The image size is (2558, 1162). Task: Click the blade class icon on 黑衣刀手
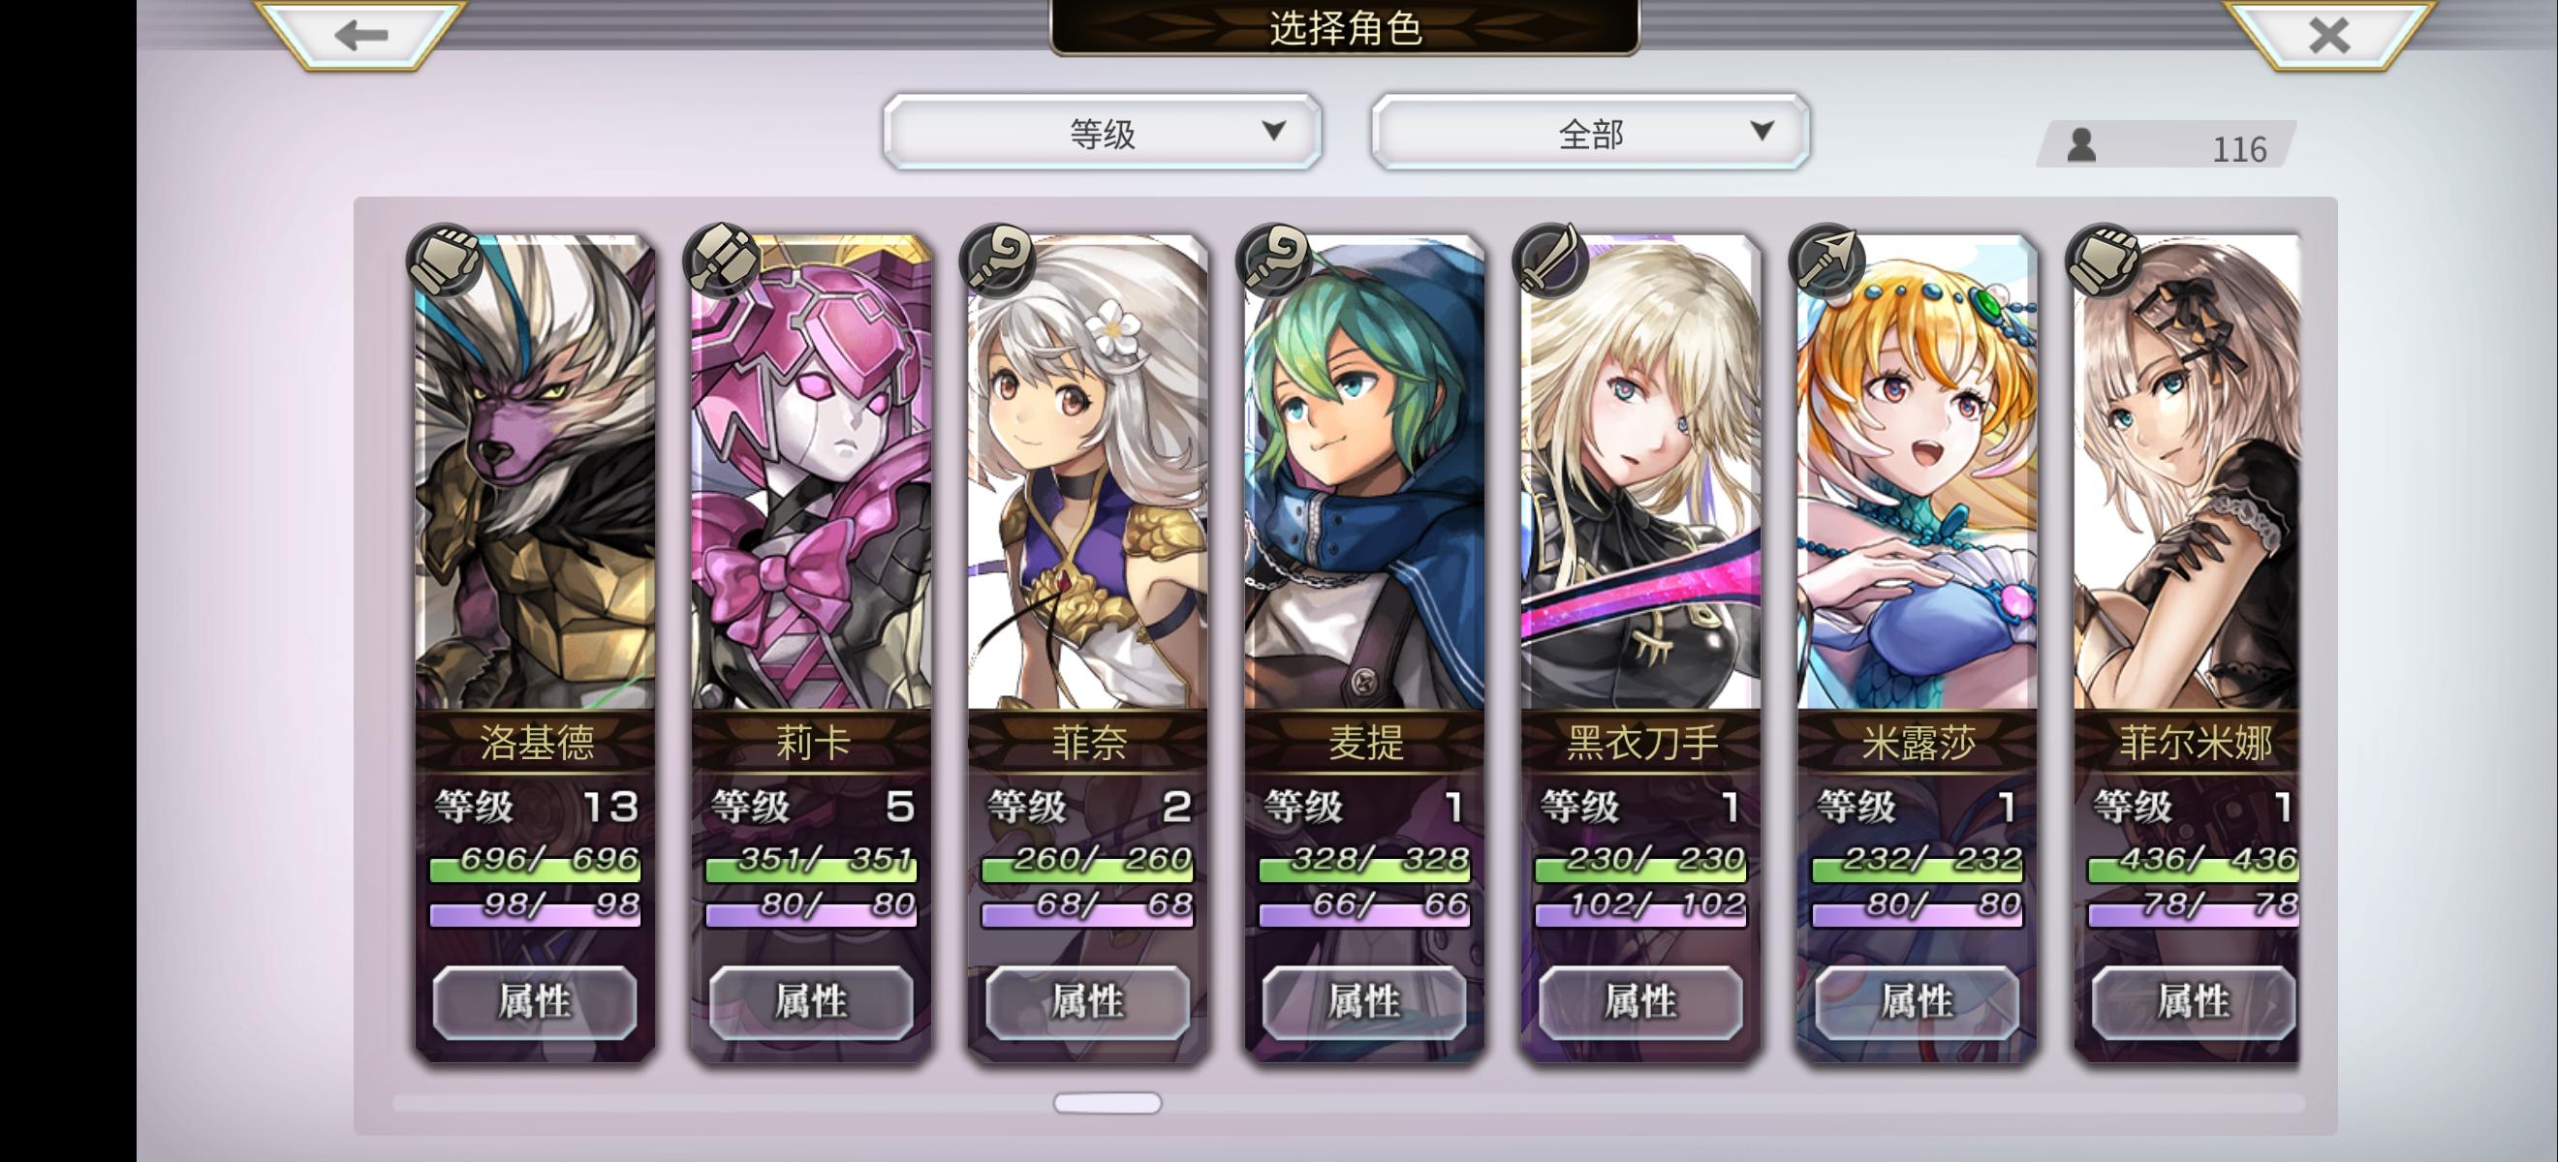pos(1551,260)
